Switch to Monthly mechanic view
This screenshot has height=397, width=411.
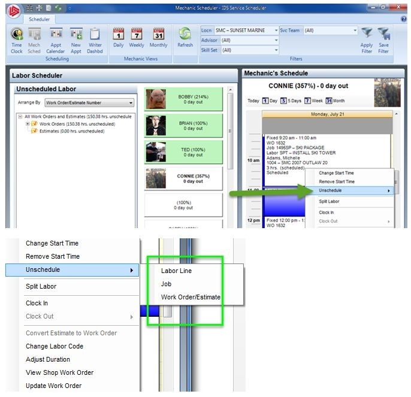(x=159, y=38)
